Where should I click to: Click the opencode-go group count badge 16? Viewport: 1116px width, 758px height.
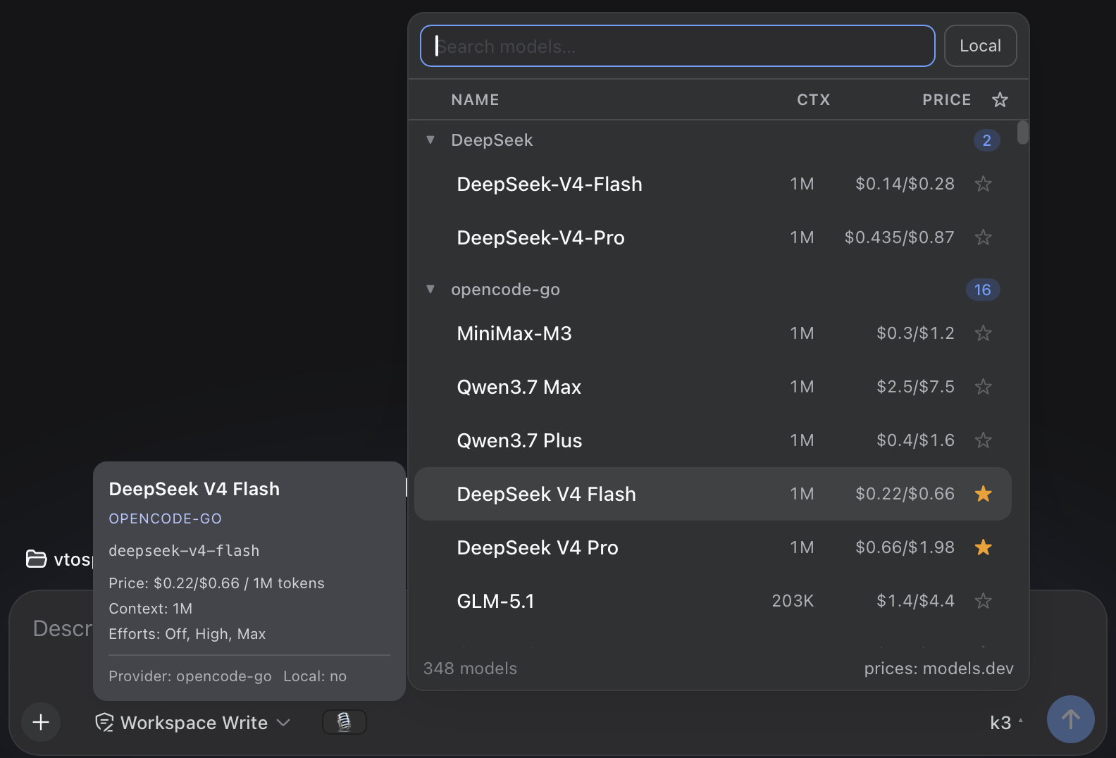coord(982,290)
